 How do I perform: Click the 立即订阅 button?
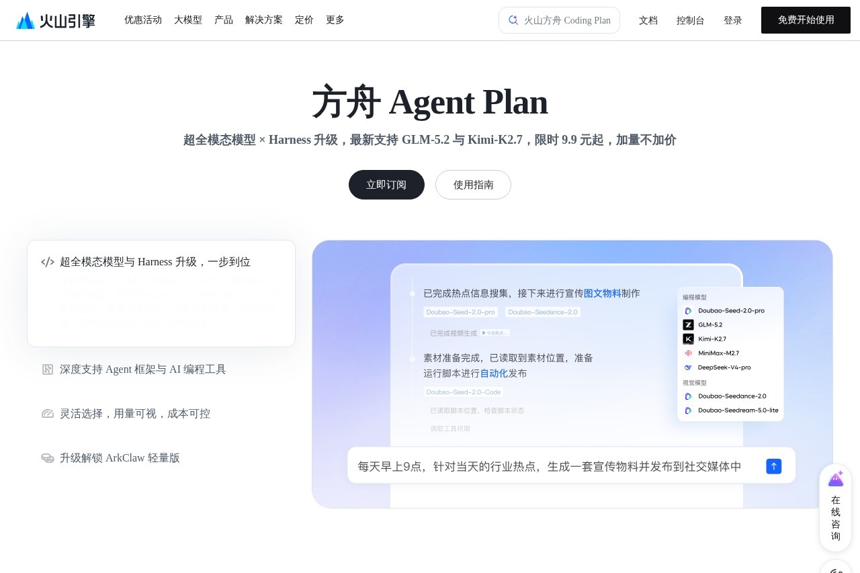click(386, 185)
